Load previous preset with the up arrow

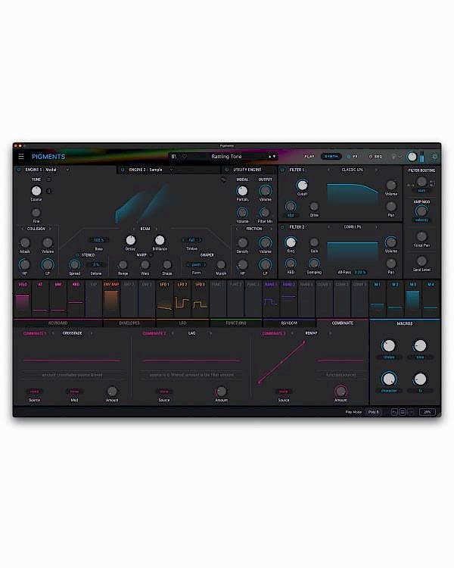coord(269,157)
